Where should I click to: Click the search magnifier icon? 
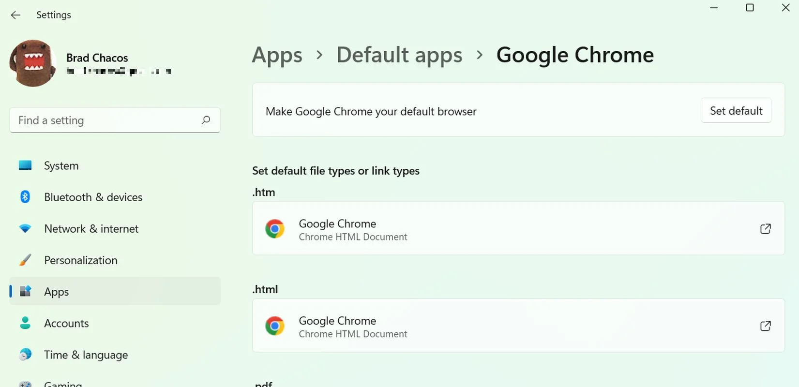206,120
